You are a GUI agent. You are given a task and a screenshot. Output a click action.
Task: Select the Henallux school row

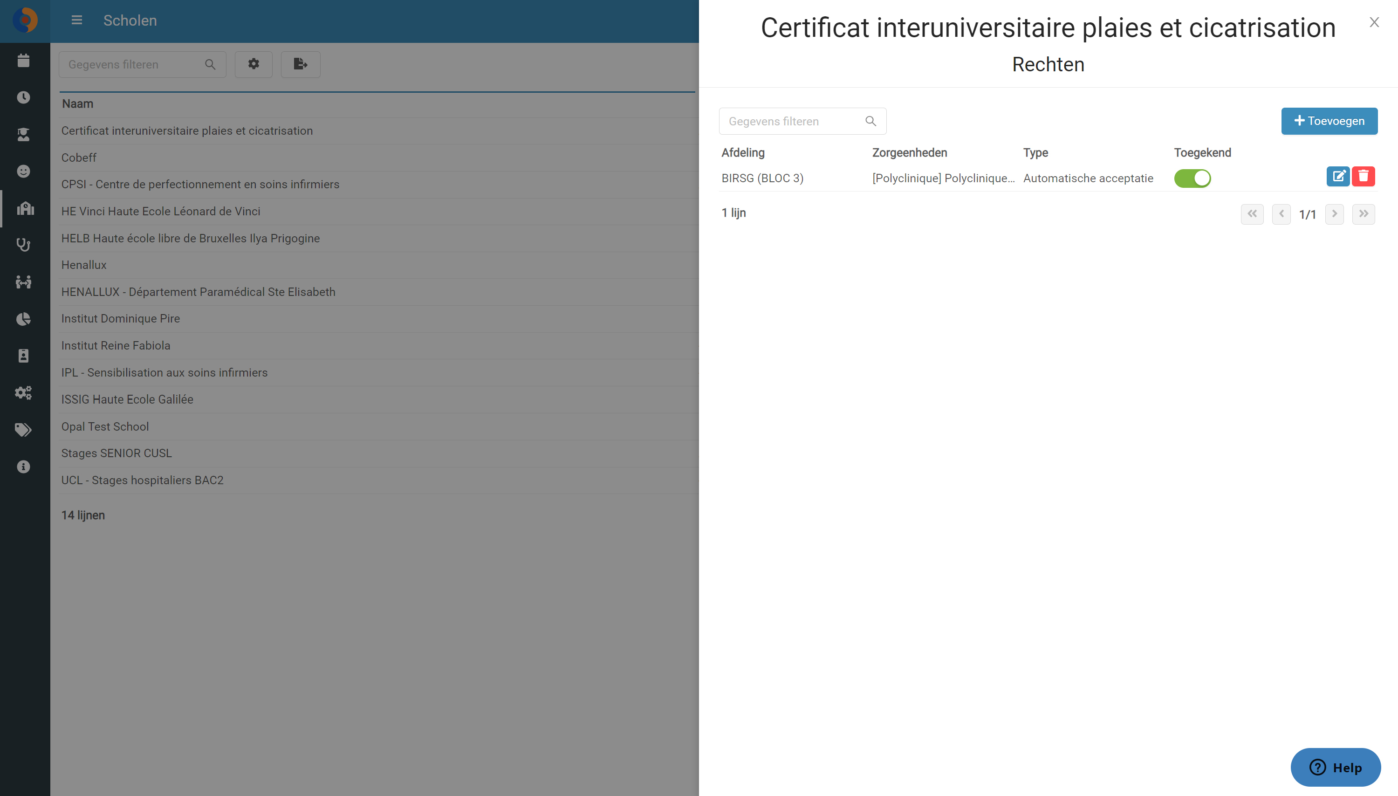click(377, 265)
